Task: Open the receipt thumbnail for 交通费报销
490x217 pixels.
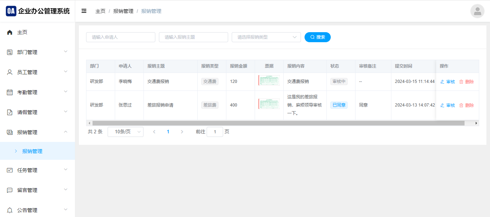Action: [269, 80]
